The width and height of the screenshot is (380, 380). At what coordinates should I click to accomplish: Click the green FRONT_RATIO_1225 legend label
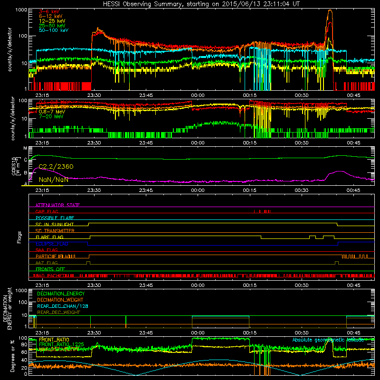click(61, 344)
